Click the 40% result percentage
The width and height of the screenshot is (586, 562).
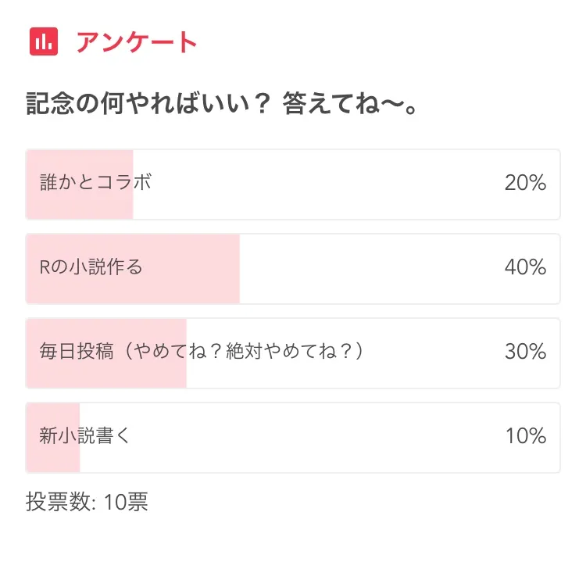(524, 268)
